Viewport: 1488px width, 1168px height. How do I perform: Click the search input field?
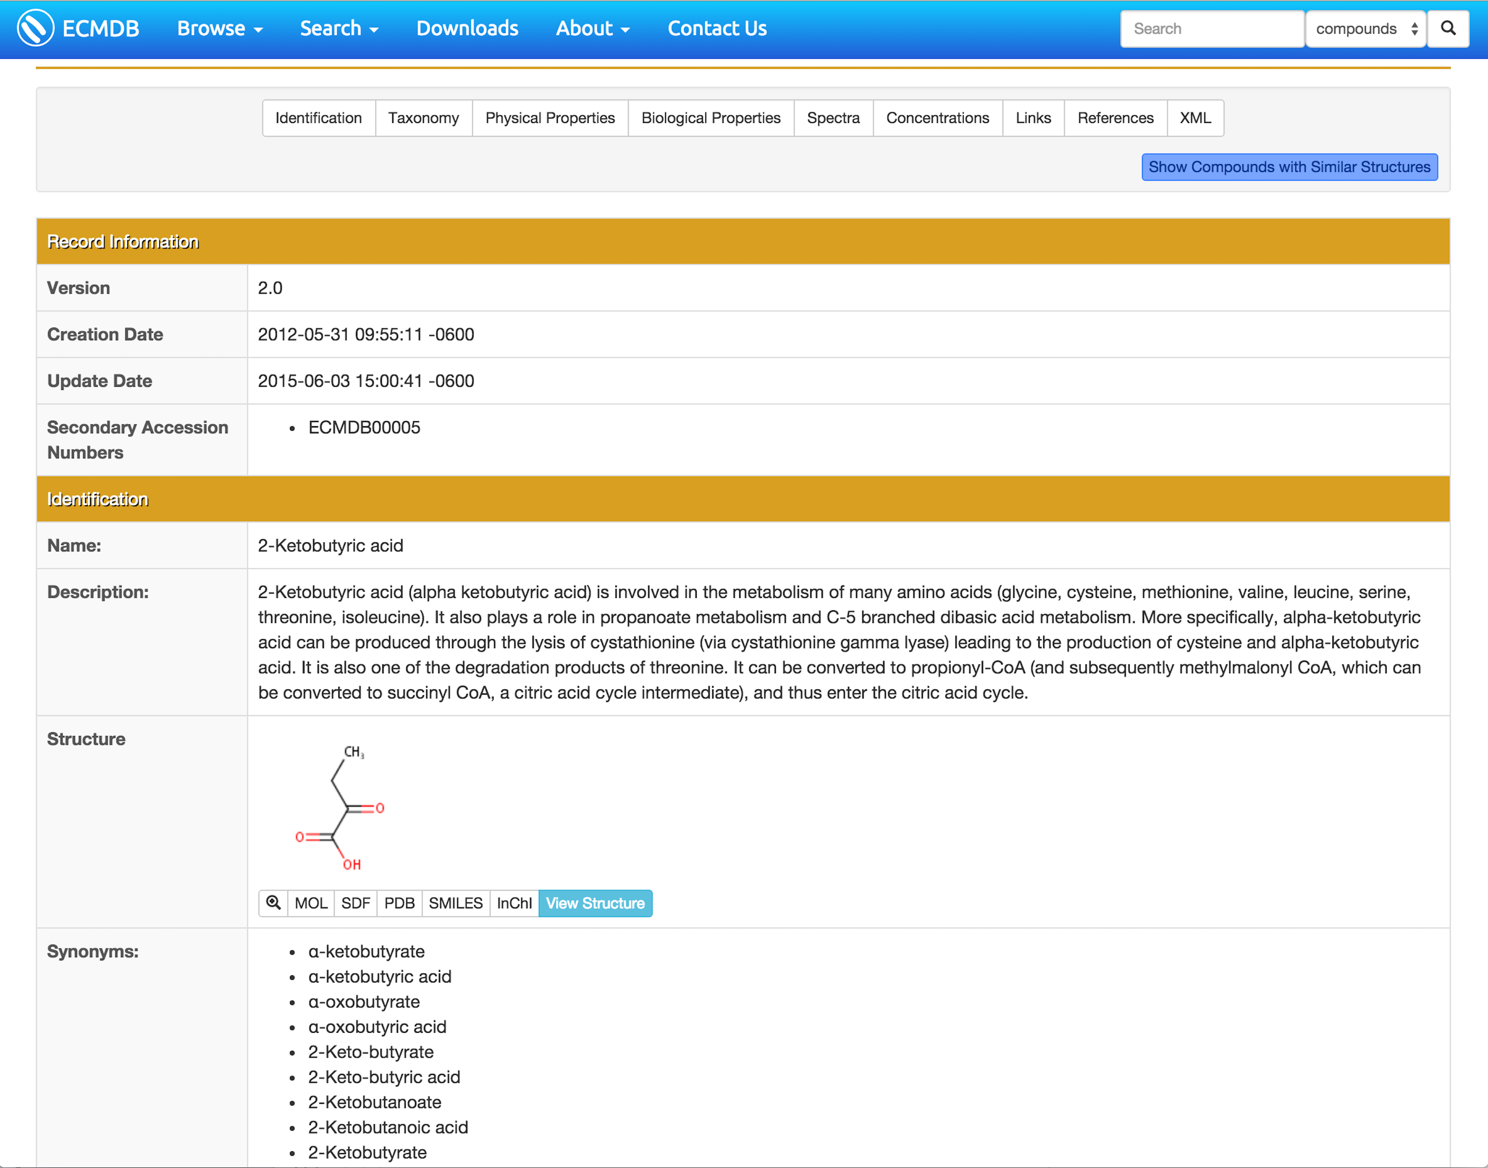[x=1209, y=28]
